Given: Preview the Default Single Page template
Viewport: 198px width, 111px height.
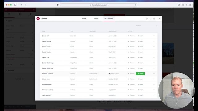Looking at the screenshot, I should coord(131,63).
